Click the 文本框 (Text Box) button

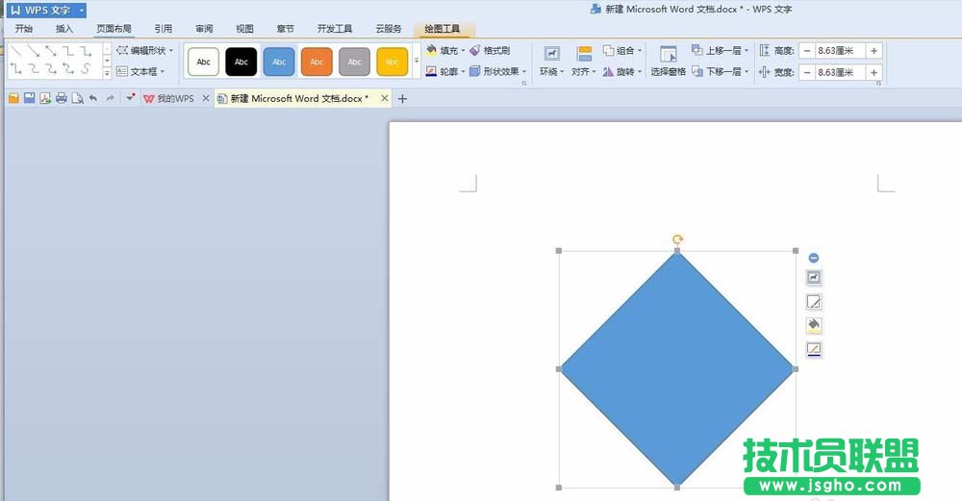tap(140, 71)
